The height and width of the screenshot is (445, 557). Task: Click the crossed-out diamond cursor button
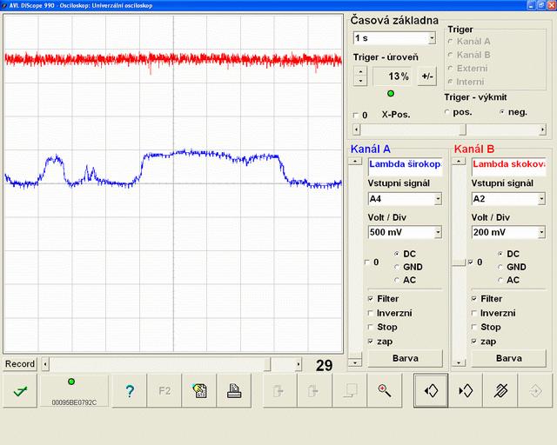pos(500,391)
